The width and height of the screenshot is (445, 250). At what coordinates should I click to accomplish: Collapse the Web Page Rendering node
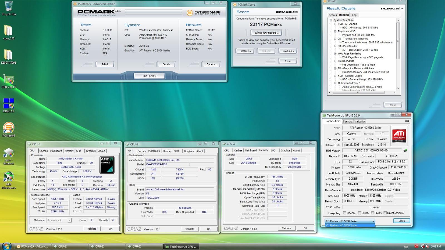tap(335, 54)
